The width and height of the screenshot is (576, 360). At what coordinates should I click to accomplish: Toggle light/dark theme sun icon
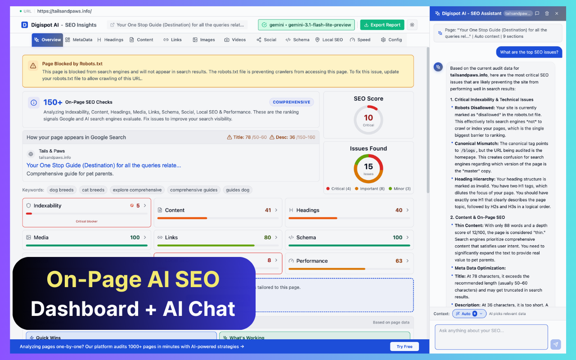click(x=412, y=25)
